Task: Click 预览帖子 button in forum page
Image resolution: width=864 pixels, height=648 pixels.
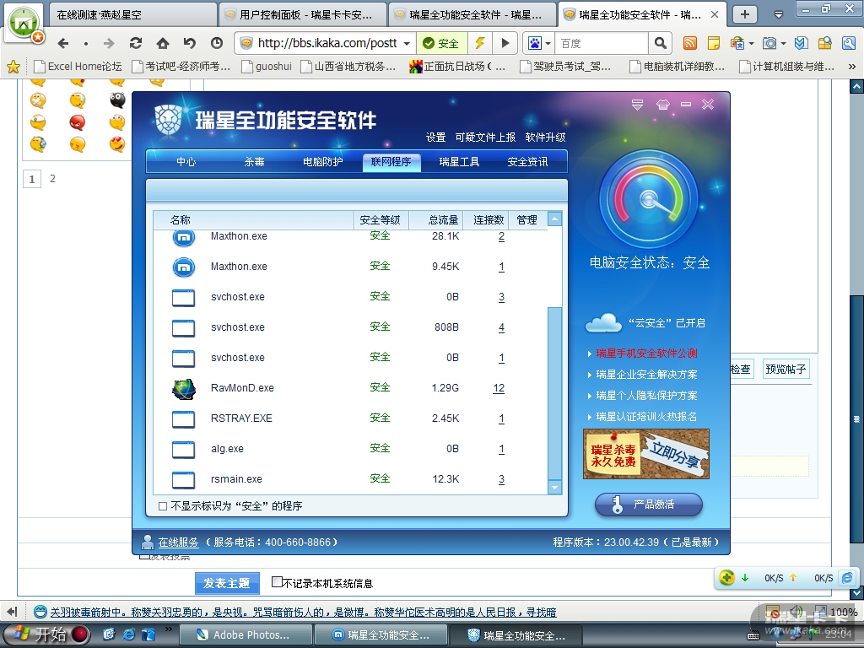Action: tap(786, 369)
